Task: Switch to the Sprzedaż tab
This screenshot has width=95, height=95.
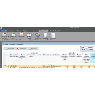Action: click(x=11, y=31)
